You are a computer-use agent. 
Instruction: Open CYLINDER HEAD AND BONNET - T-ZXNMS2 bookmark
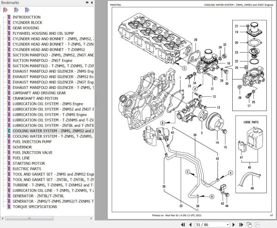pyautogui.click(x=49, y=50)
